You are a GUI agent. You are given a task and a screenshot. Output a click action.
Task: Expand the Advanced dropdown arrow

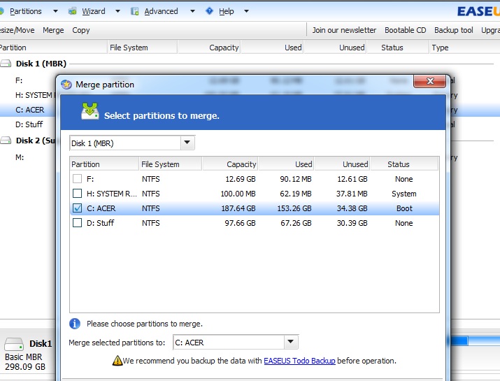pyautogui.click(x=192, y=11)
